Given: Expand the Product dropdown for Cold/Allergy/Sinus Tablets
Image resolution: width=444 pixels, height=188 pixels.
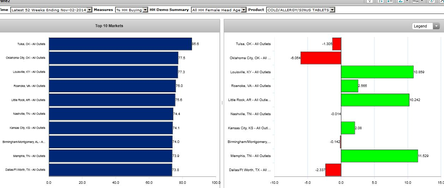Looking at the screenshot, I should [x=332, y=10].
